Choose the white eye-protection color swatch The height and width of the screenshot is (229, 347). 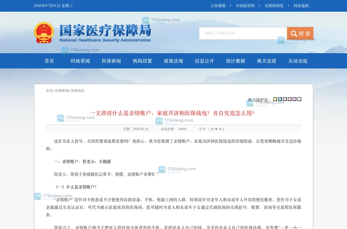[299, 99]
